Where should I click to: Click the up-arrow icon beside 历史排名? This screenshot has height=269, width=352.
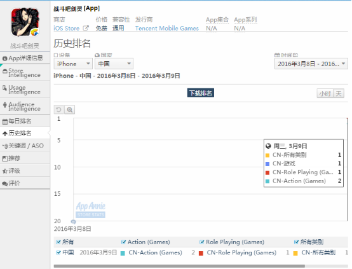click(4, 134)
